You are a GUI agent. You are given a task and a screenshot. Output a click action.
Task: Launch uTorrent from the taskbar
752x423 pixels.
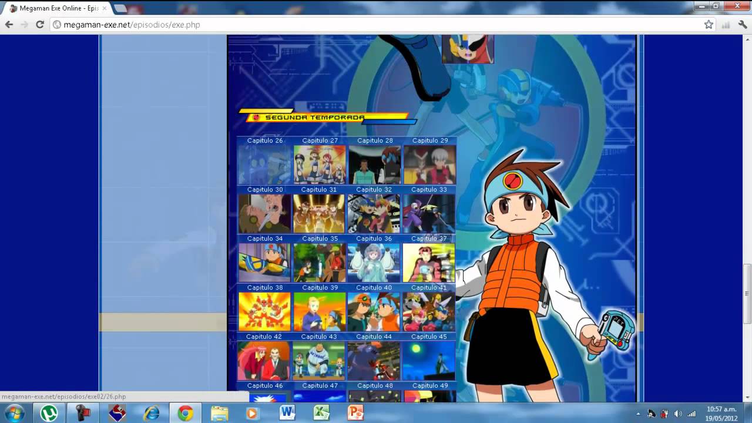(x=49, y=413)
